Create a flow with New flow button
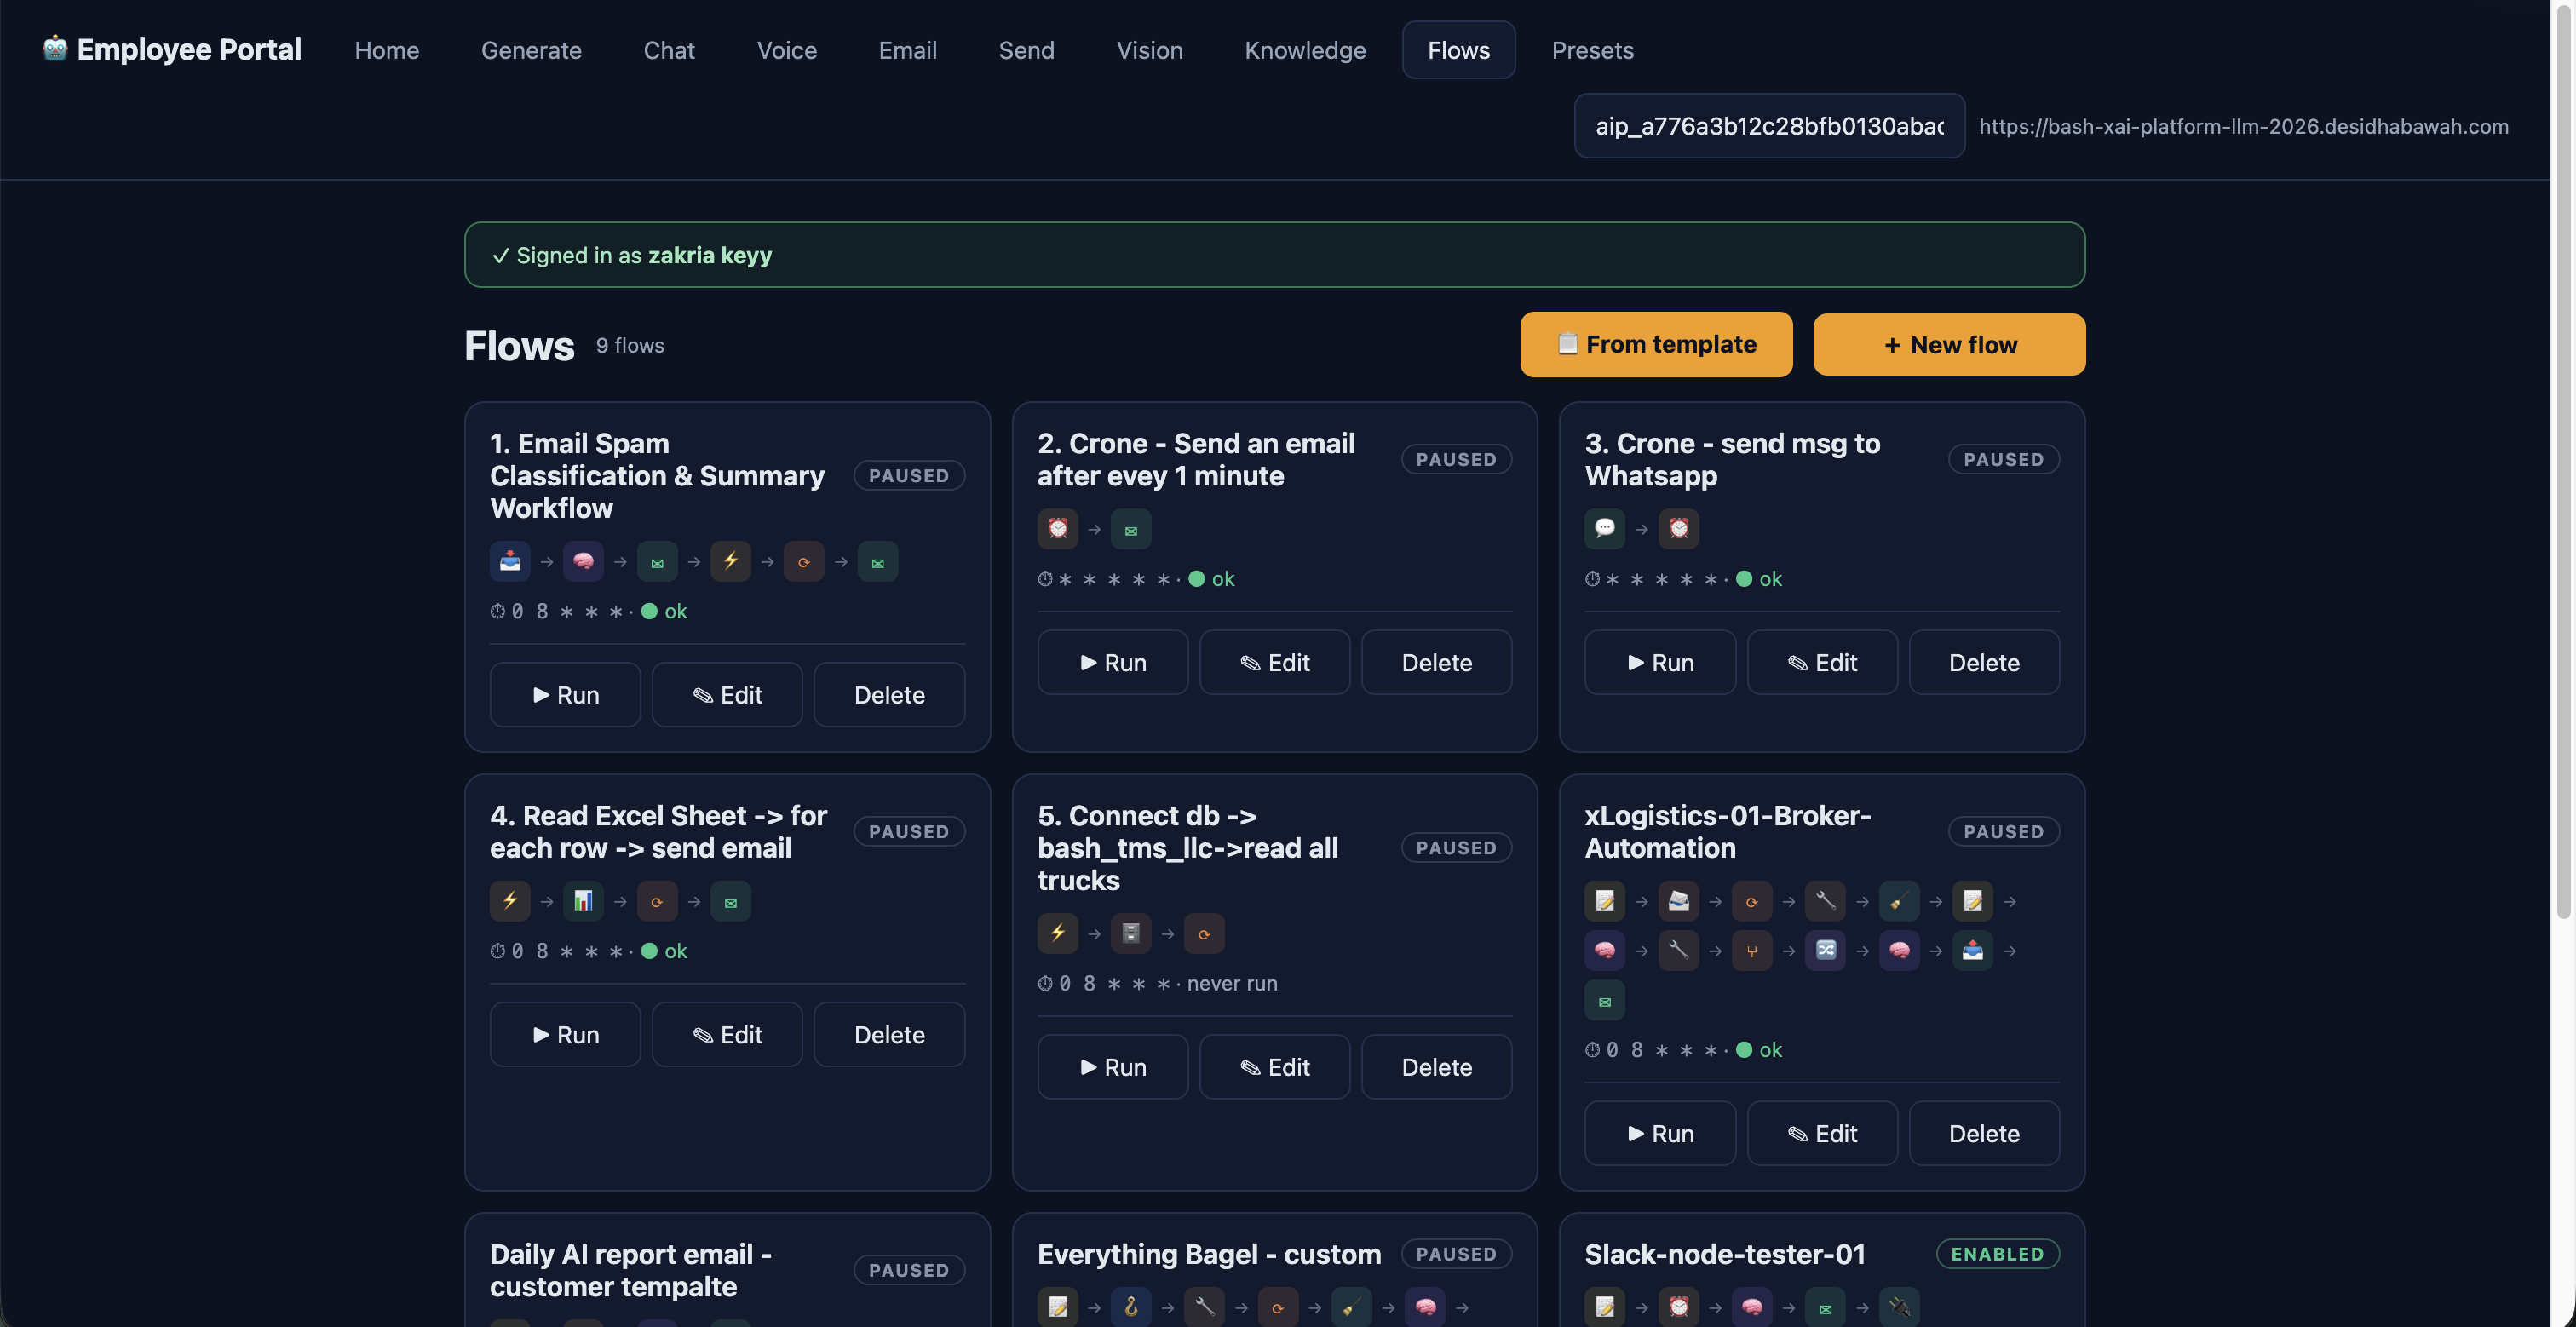2576x1327 pixels. click(x=1949, y=345)
